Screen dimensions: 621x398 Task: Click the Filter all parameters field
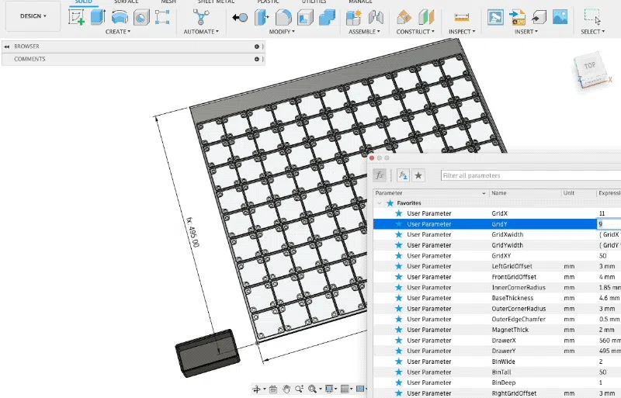tap(528, 175)
